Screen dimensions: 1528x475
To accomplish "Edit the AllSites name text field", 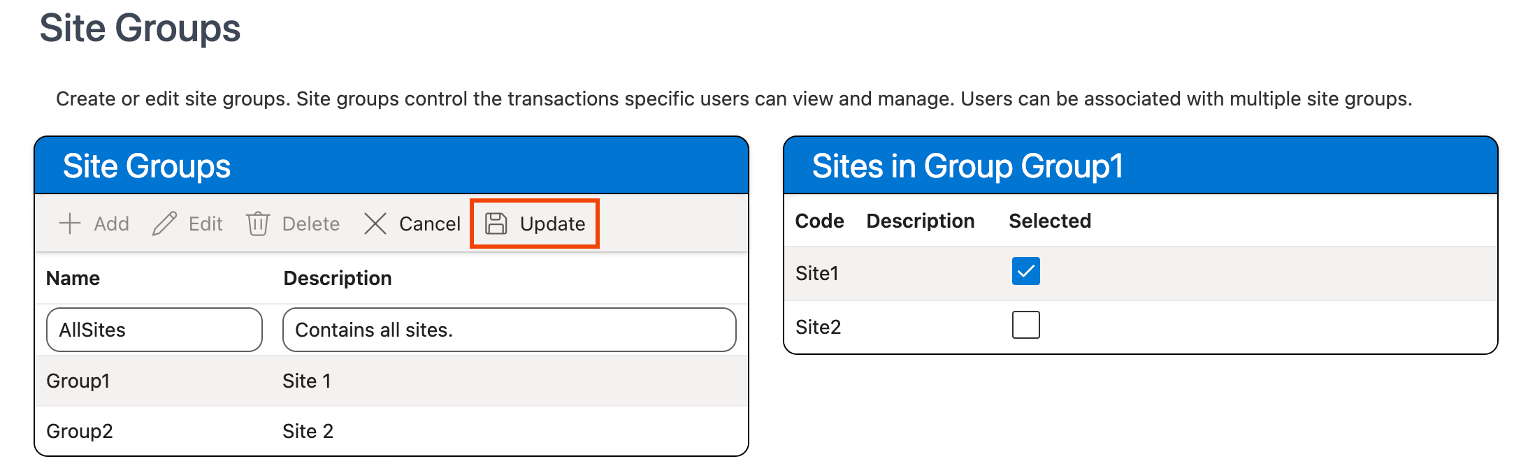I will 154,330.
